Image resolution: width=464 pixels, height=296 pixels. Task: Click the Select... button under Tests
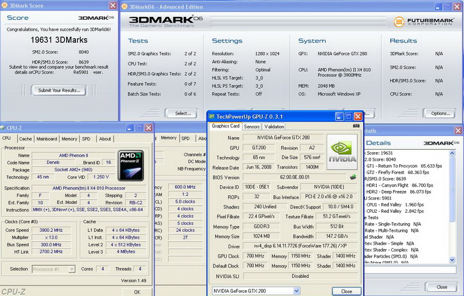pos(183,113)
